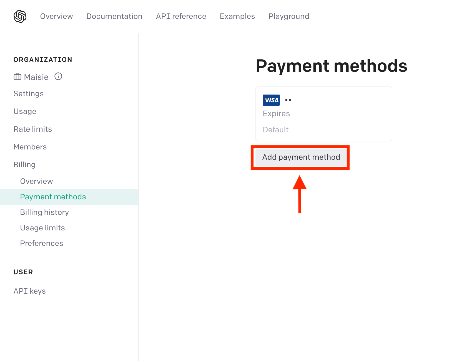Click the OpenAI logo
Screen dimensions: 454x361
20,16
